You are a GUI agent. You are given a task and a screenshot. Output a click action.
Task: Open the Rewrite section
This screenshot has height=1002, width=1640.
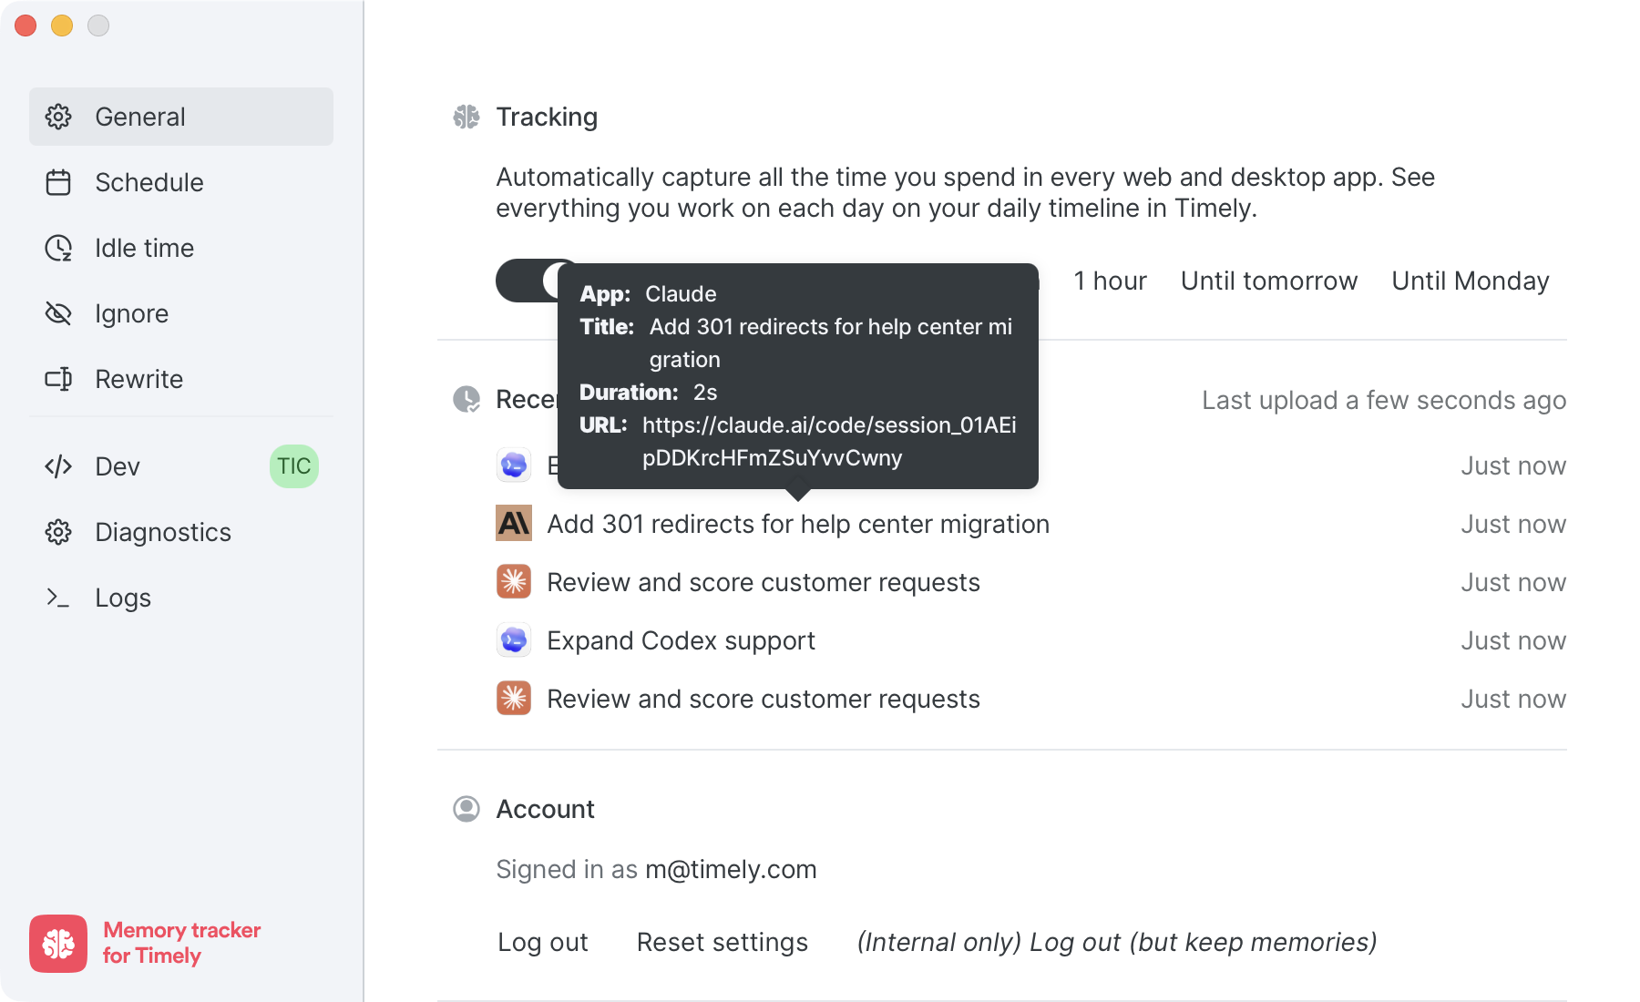(x=181, y=379)
